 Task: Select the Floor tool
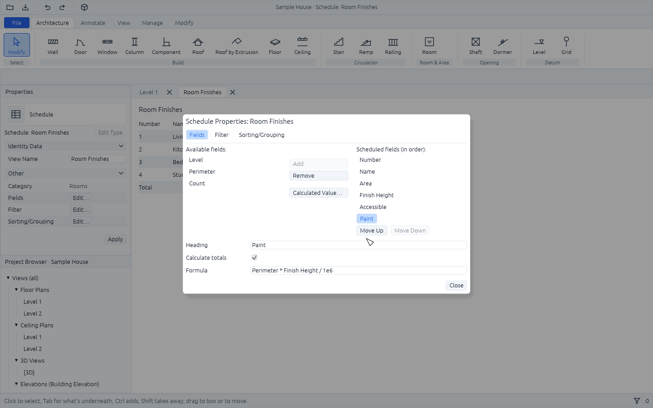click(275, 45)
